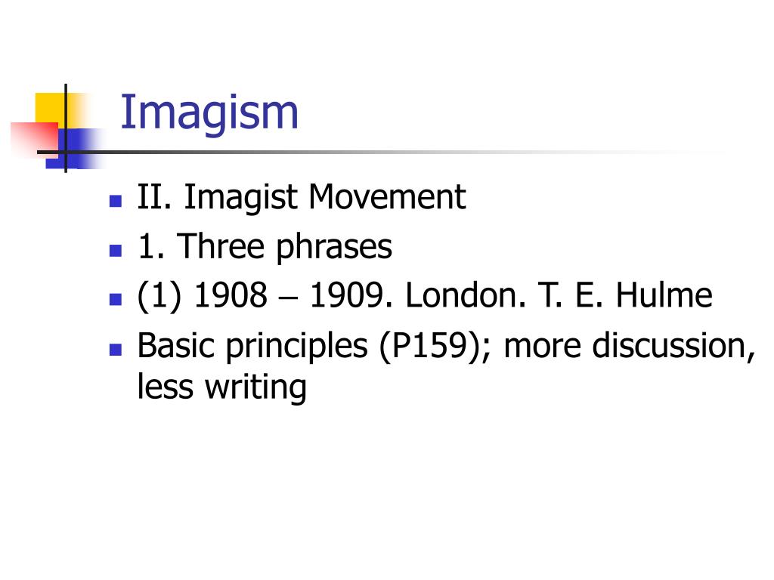Click the text less writing

[x=221, y=387]
